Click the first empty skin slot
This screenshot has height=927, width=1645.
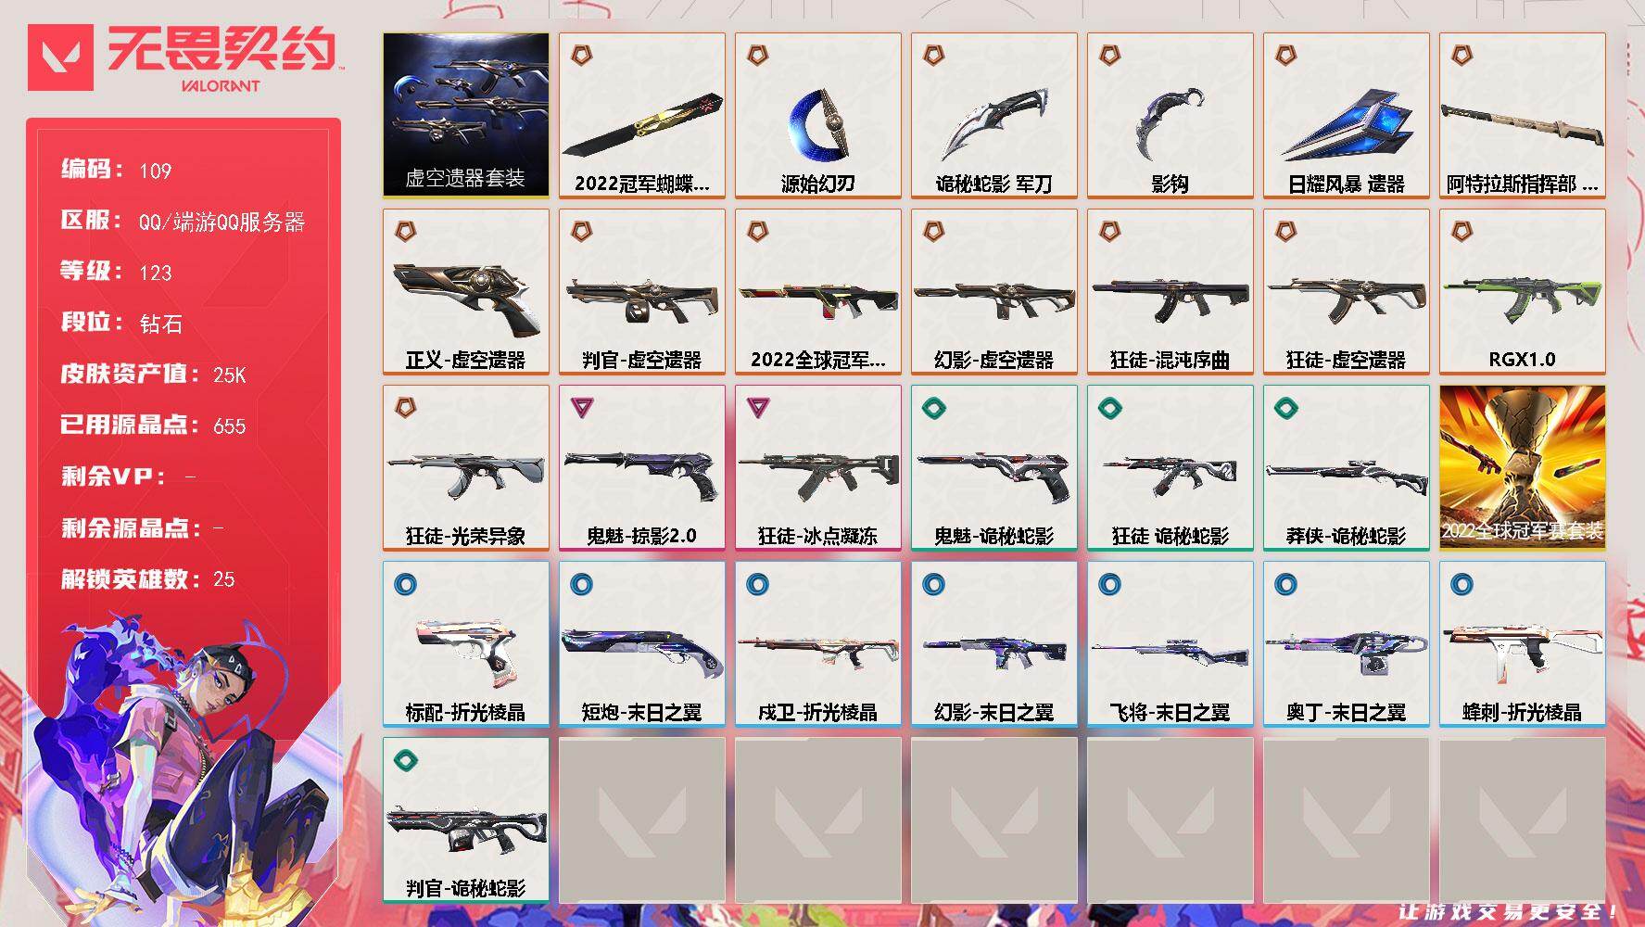click(642, 819)
